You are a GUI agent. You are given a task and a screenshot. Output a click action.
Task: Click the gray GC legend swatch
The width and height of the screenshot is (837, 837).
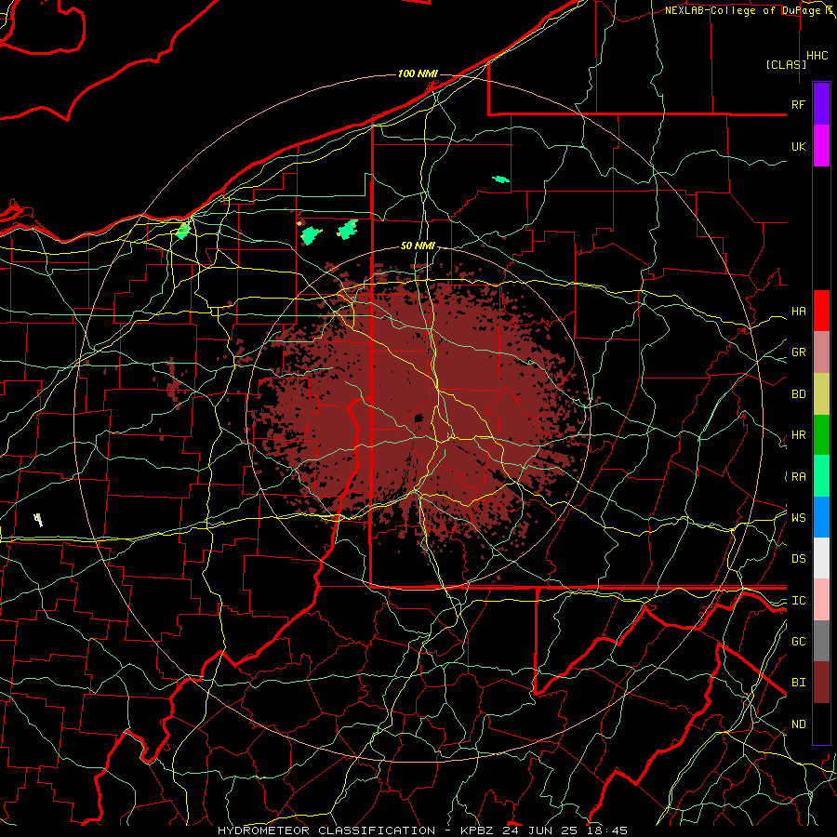tap(821, 641)
